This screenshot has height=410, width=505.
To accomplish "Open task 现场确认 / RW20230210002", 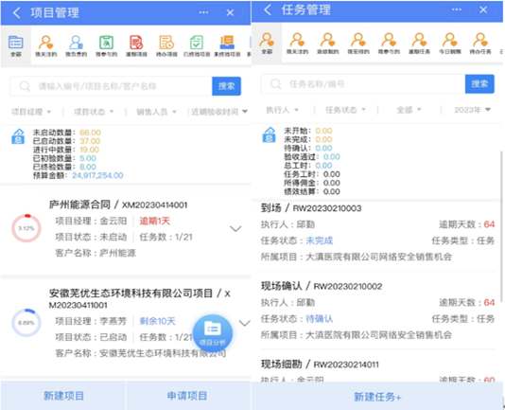I will tap(322, 286).
